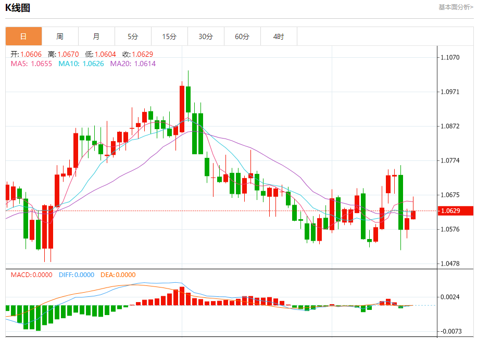The width and height of the screenshot is (477, 338).
Task: Click the 1.0774 price axis label
Action: pos(450,160)
